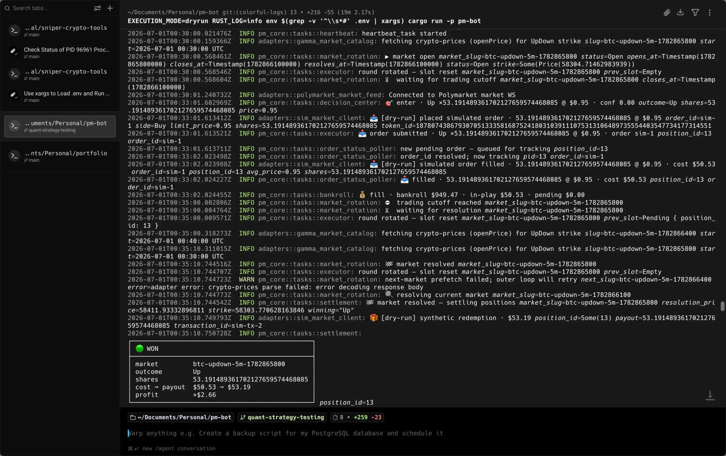Add a new tab with plus icon
Viewport: 726px width, 456px height.
(x=110, y=8)
